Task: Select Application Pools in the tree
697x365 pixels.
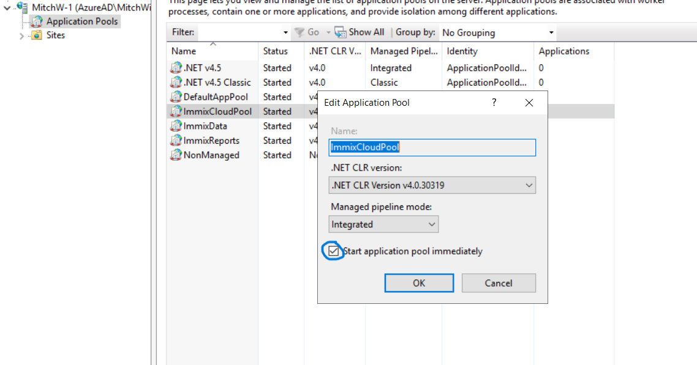Action: [82, 21]
